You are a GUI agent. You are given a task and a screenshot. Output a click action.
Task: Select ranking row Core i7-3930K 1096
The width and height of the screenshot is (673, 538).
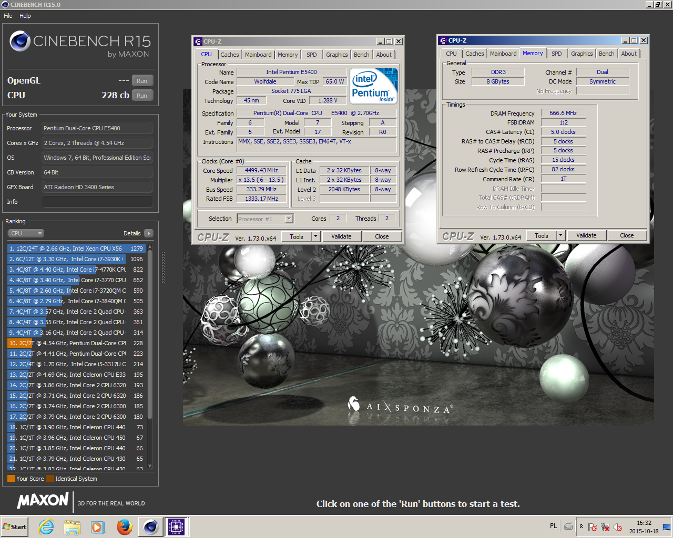[77, 259]
